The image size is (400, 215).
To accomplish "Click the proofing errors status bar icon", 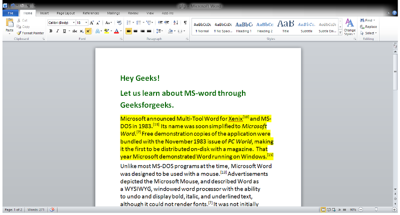I will [x=52, y=210].
